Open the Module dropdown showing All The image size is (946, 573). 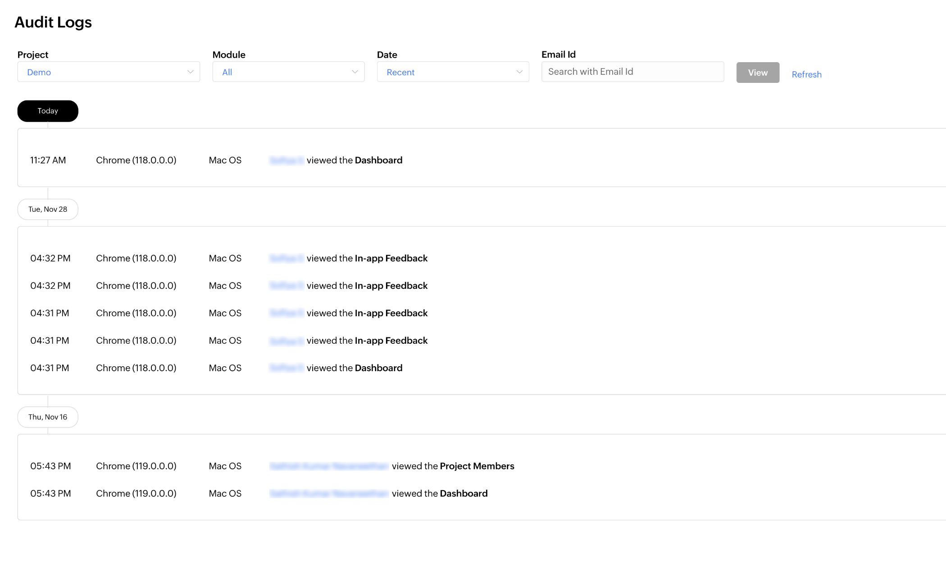point(288,72)
